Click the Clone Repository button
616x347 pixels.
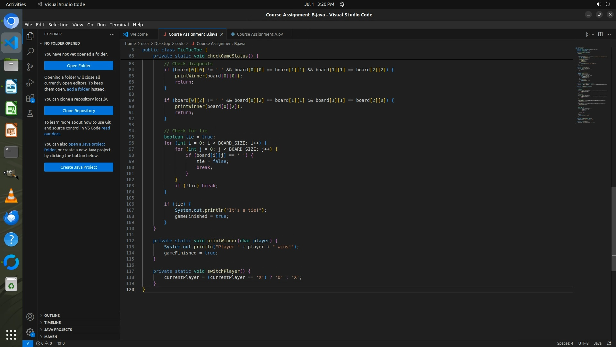pyautogui.click(x=79, y=111)
